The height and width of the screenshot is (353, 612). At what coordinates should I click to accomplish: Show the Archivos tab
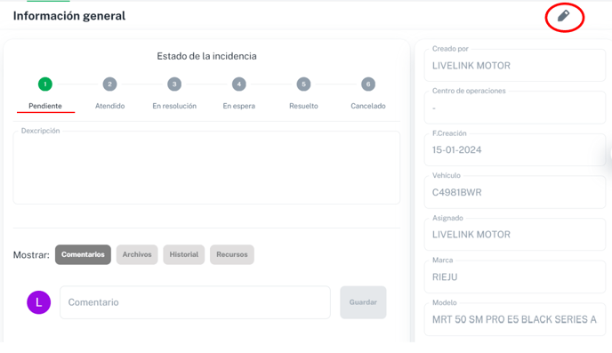pos(137,254)
